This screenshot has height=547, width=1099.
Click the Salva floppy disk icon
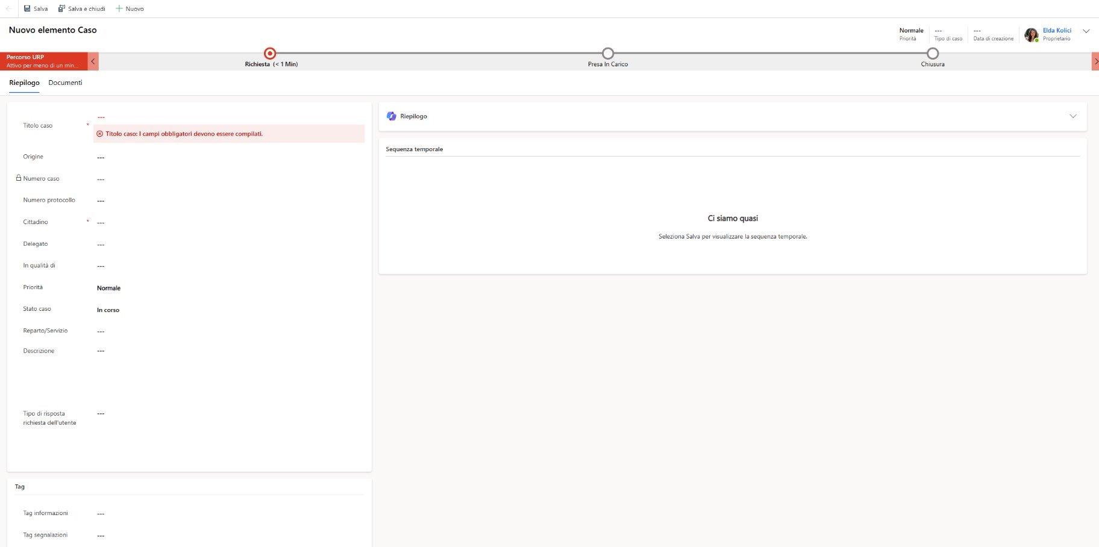tap(27, 8)
